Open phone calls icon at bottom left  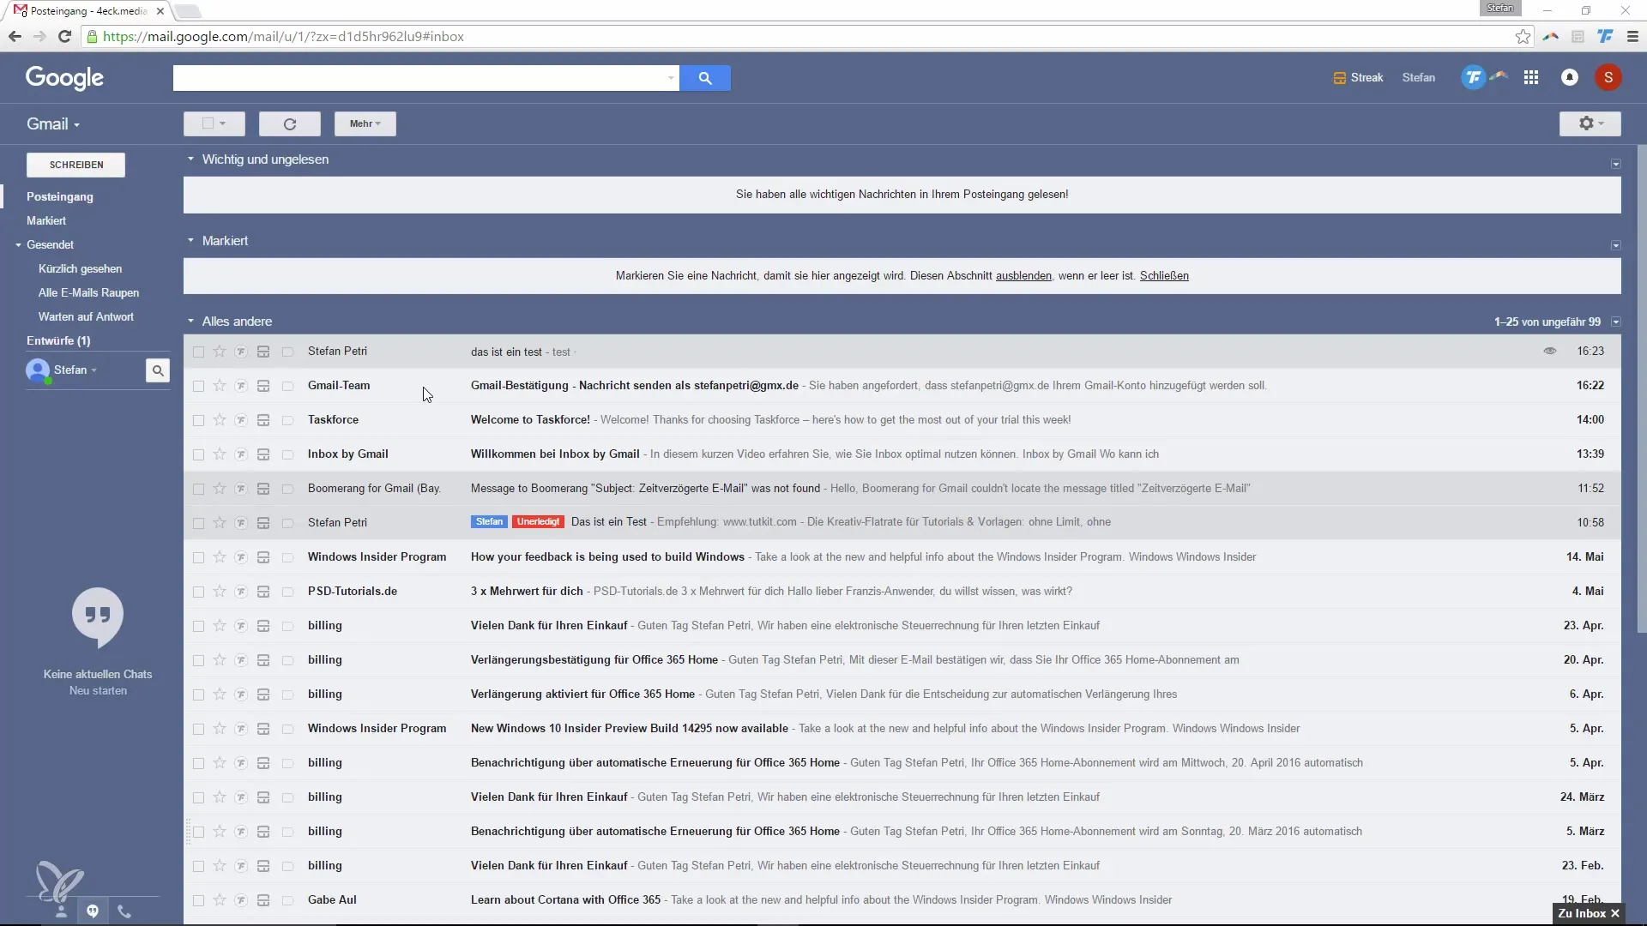click(x=124, y=911)
